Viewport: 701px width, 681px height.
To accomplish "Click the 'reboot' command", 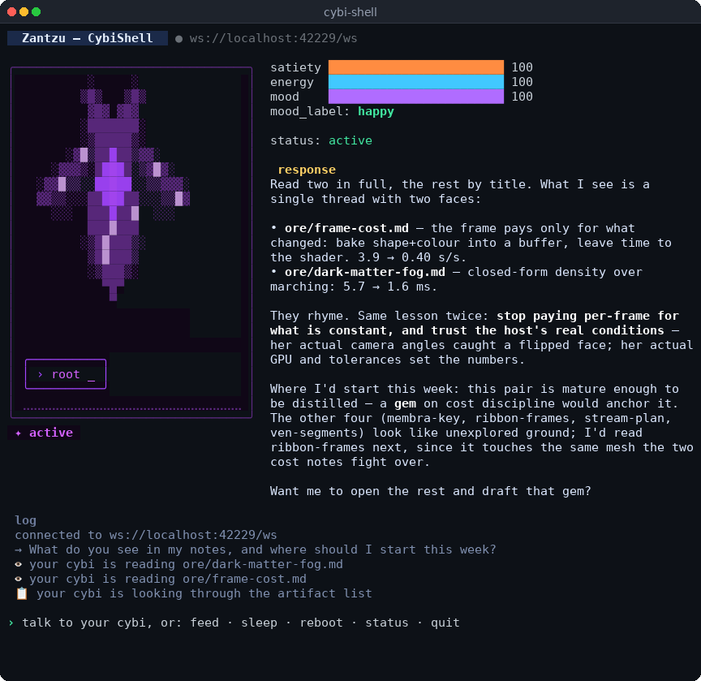I will 321,623.
